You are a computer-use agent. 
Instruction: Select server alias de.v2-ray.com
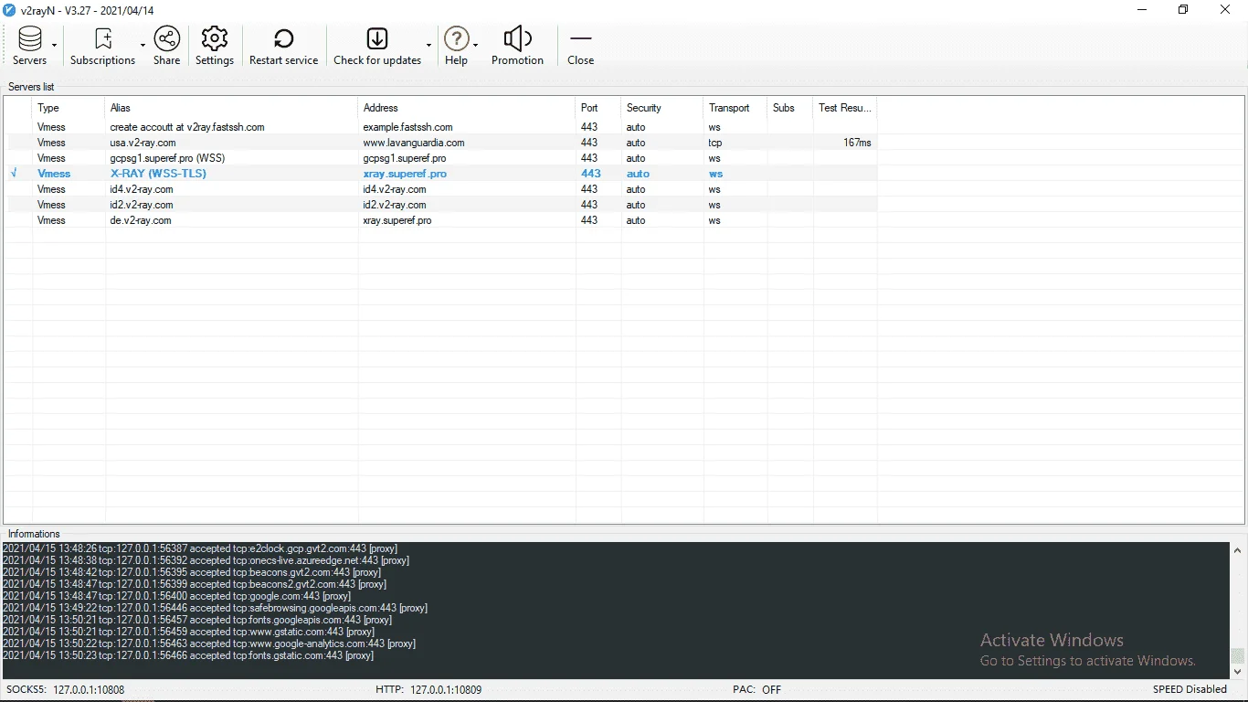point(141,220)
